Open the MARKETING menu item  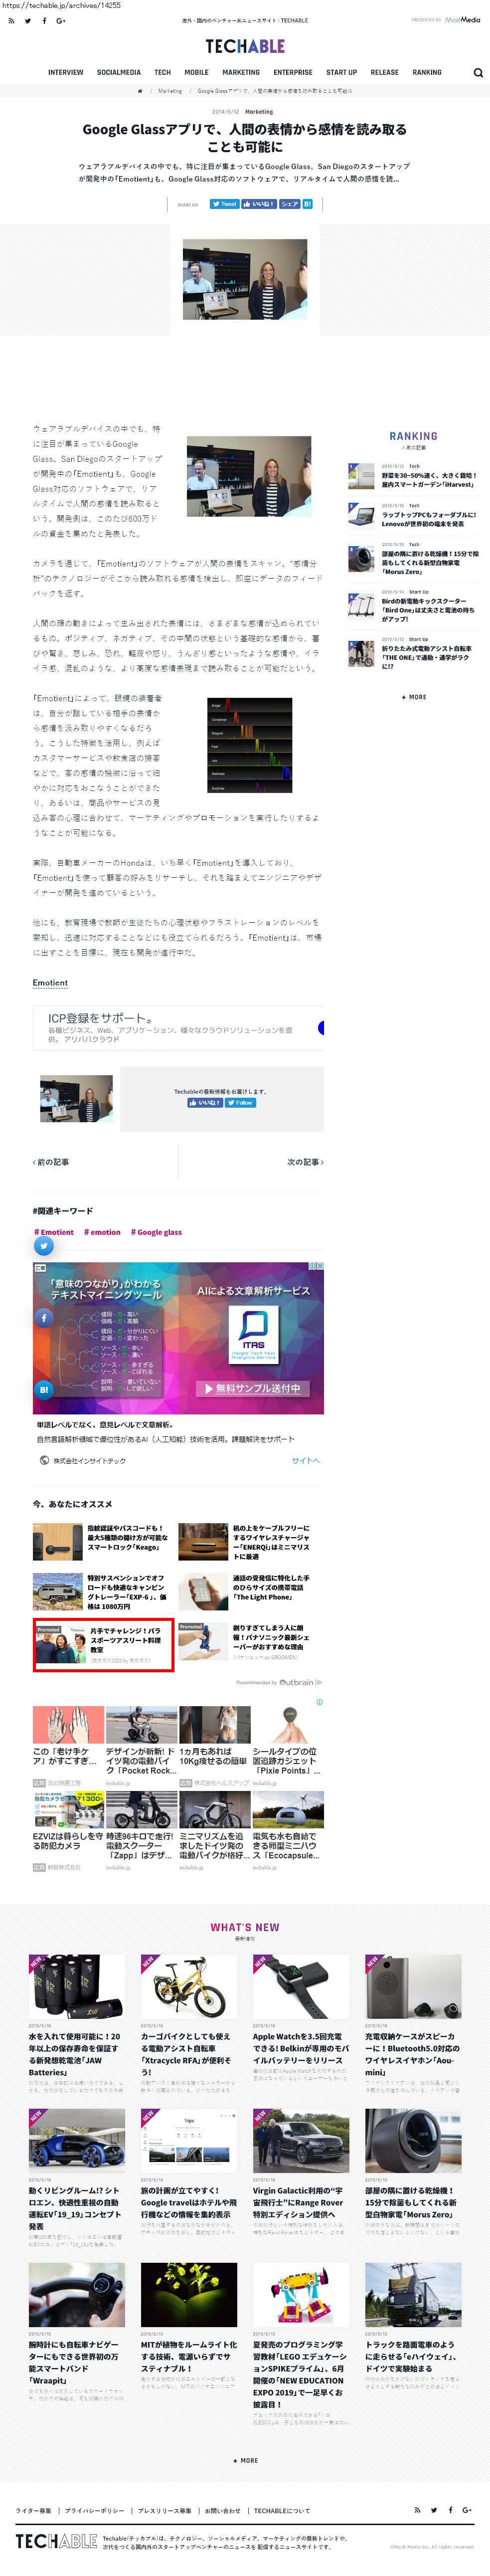(241, 72)
